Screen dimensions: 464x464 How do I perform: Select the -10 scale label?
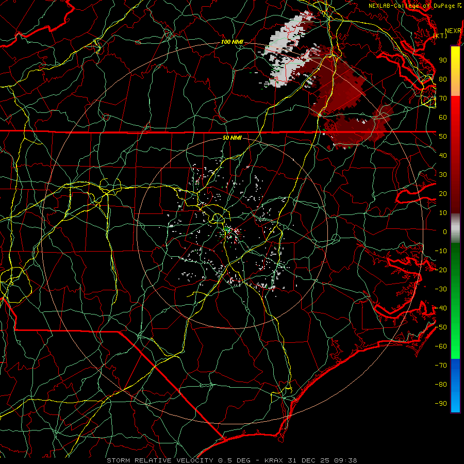(441, 251)
